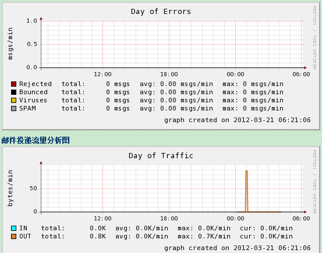
Task: Click the cyan IN legend swatch
Action: pos(13,228)
